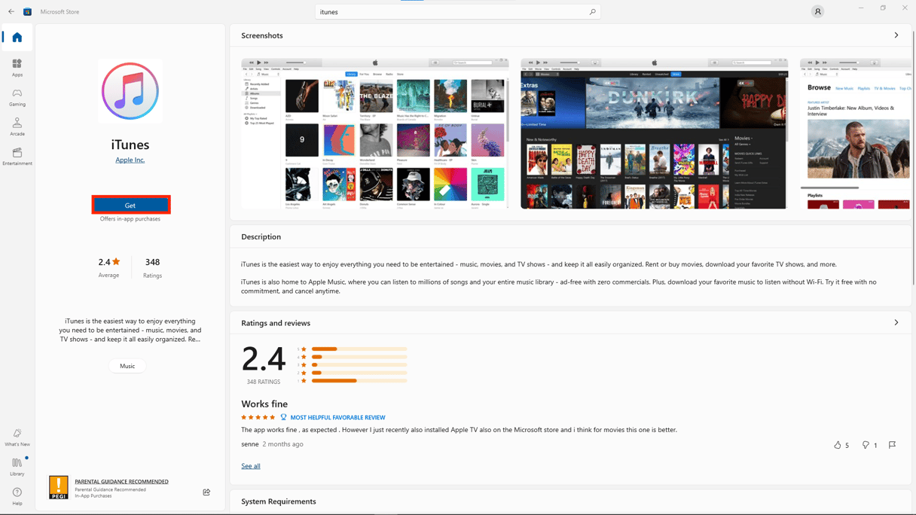Open the Apple Inc. publisher link
This screenshot has height=515, width=916.
tap(130, 160)
